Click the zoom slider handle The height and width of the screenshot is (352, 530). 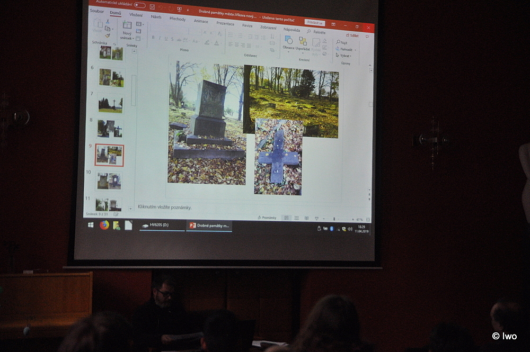tap(334, 219)
